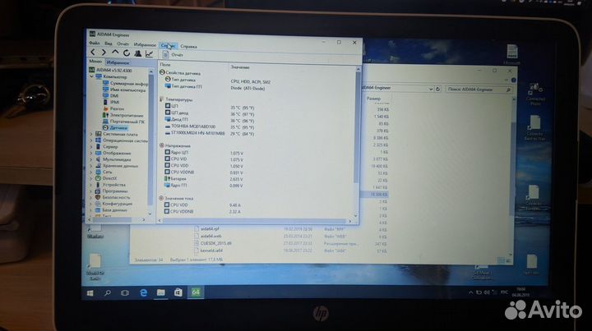The width and height of the screenshot is (592, 331).
Task: Open the Сервис menu
Action: pyautogui.click(x=168, y=46)
